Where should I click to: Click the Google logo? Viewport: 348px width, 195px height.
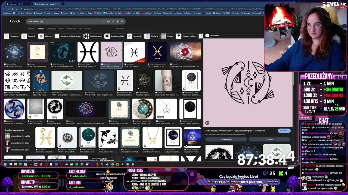(x=15, y=21)
